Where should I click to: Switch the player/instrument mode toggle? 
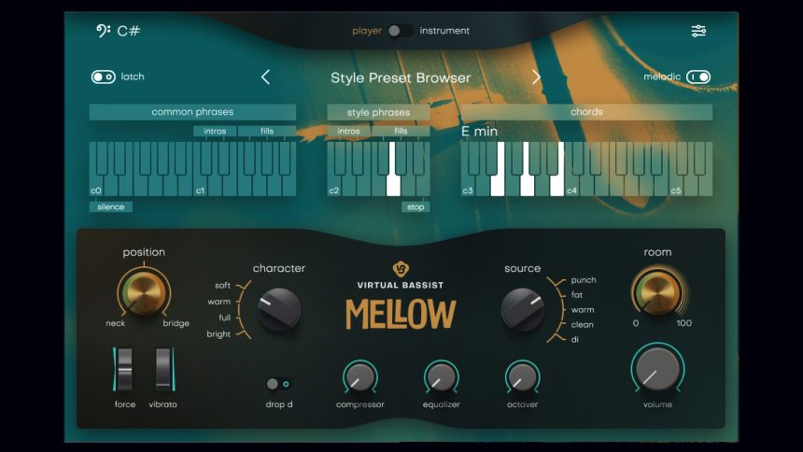pyautogui.click(x=401, y=31)
